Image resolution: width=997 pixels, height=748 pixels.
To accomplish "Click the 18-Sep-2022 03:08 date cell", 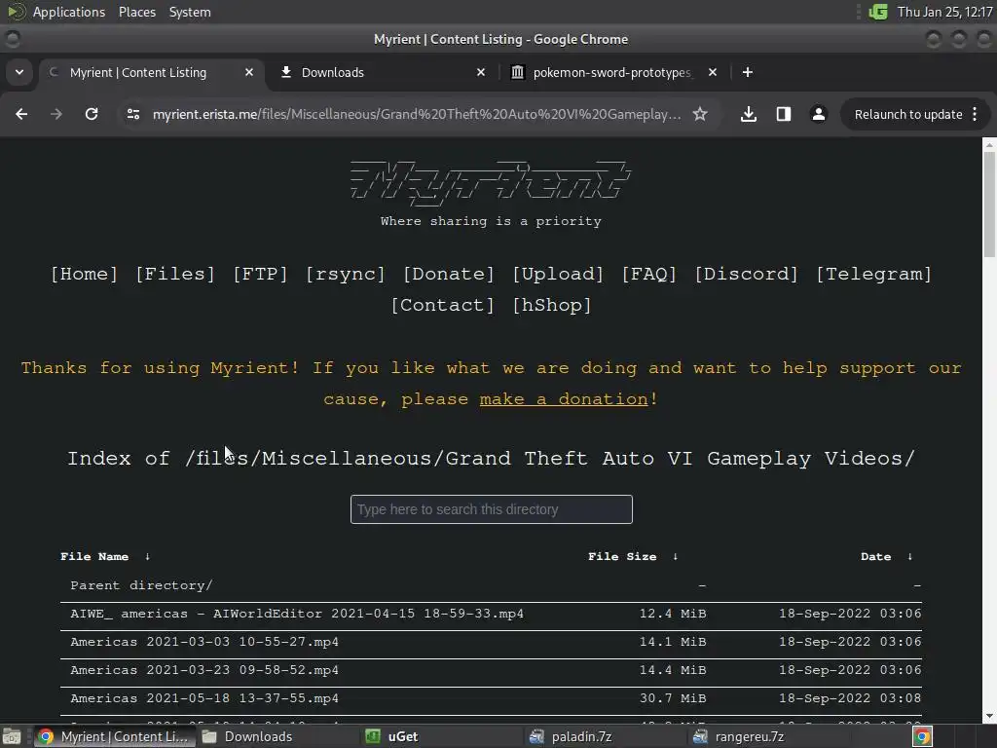I will click(x=850, y=698).
